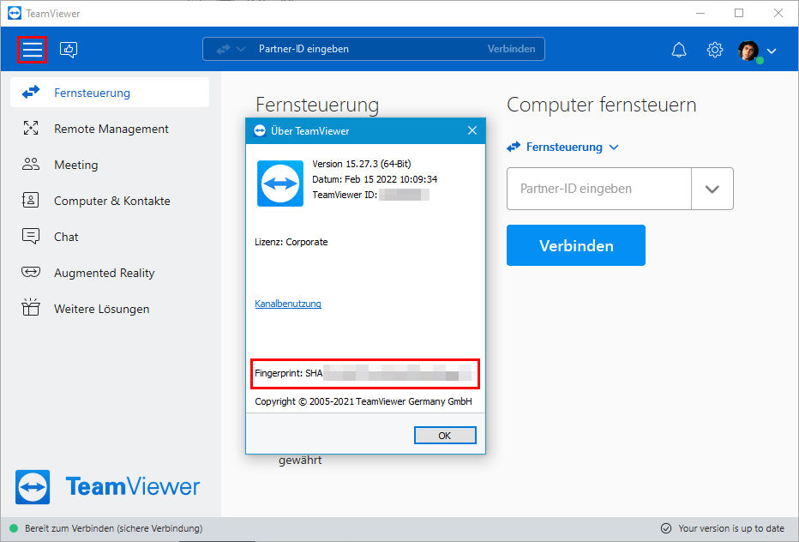
Task: Open notifications bell icon
Action: 679,50
